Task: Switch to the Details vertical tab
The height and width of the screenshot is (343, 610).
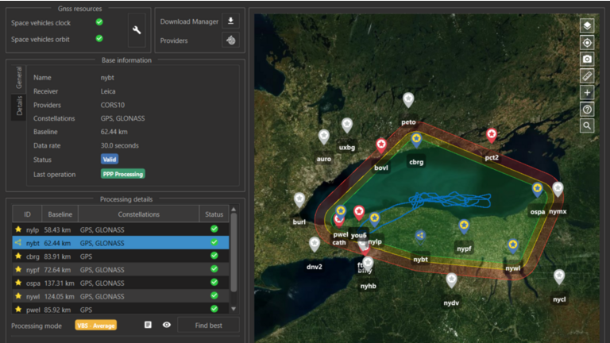Action: pos(20,106)
